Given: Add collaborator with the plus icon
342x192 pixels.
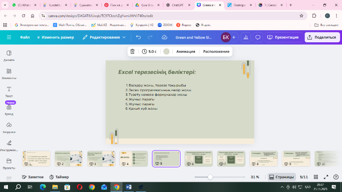Looking at the screenshot, I should coord(234,37).
